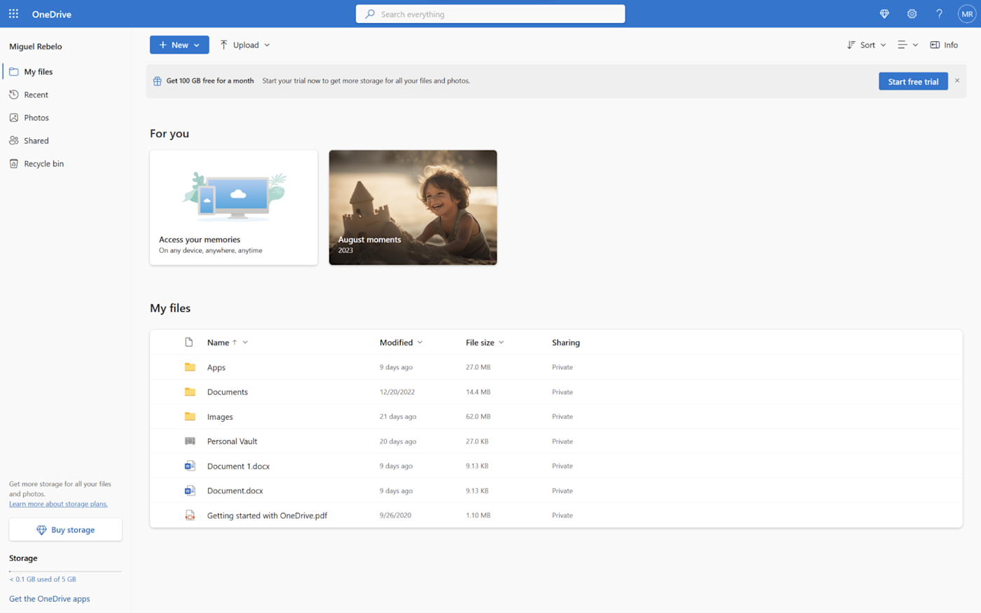Click the storage usage progress bar

65,571
